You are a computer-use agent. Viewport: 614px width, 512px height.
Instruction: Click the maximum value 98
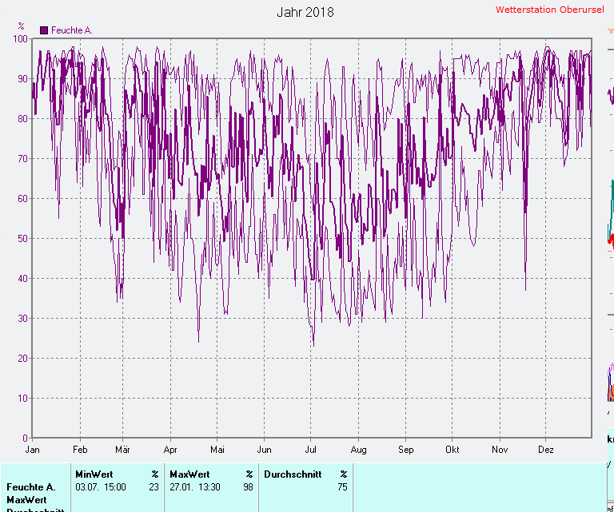[x=249, y=487]
